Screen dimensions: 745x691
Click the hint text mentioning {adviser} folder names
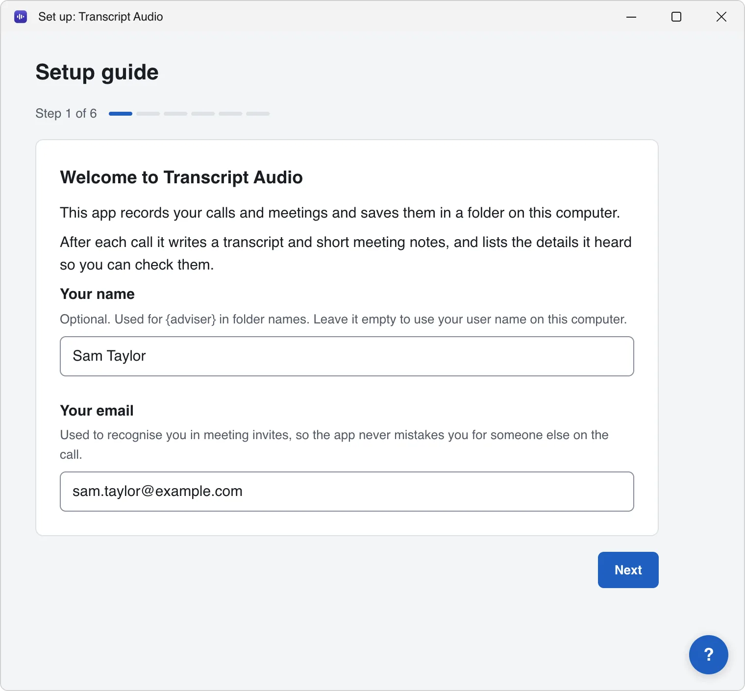pos(343,320)
